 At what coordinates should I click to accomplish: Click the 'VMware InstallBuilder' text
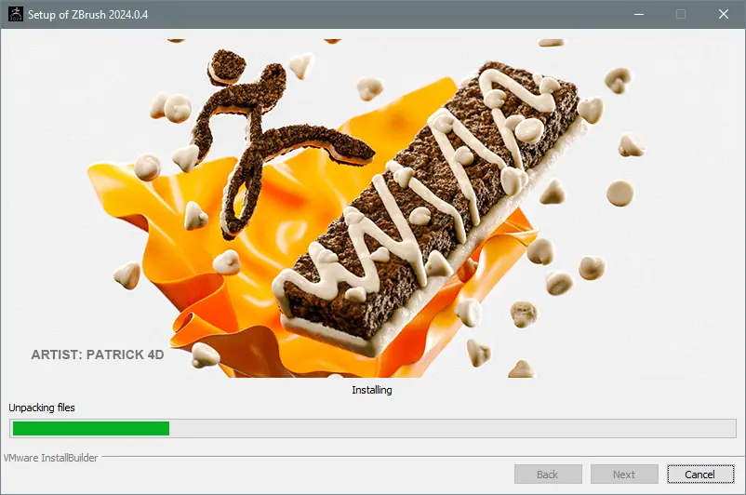click(x=50, y=458)
